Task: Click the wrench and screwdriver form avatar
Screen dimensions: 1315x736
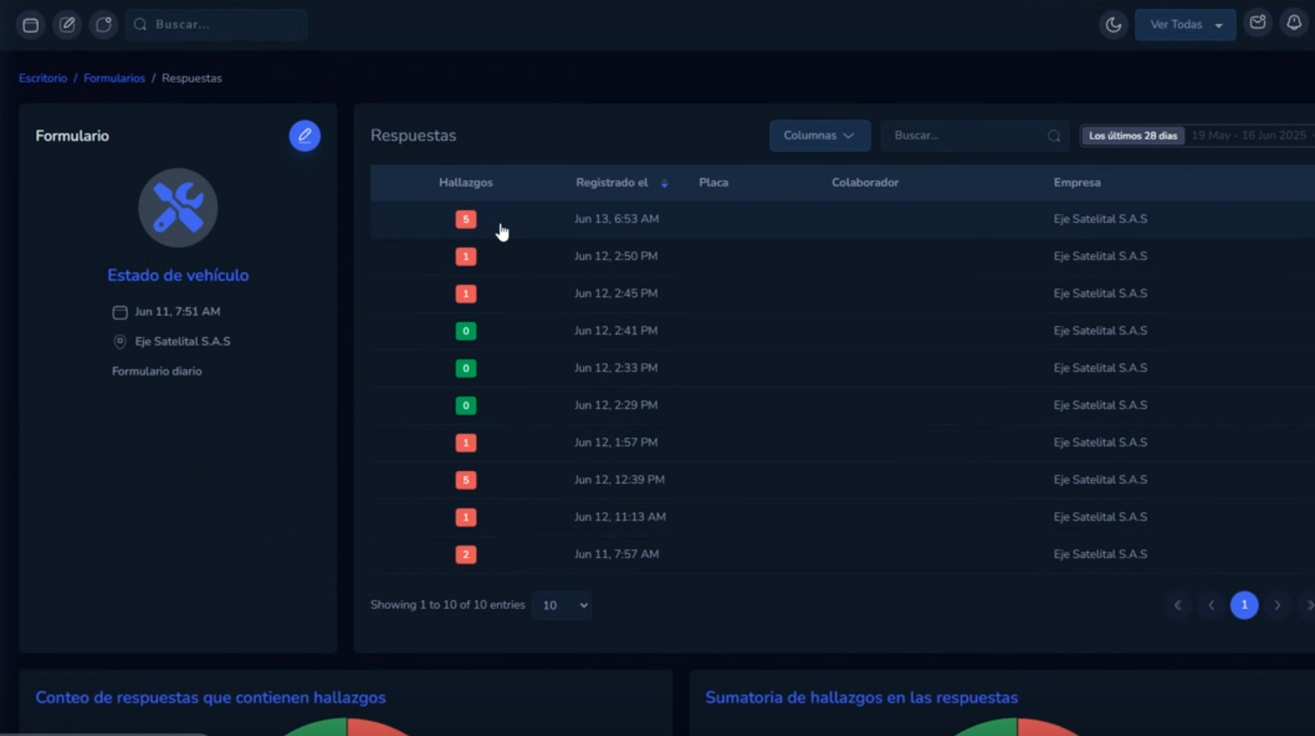Action: point(178,208)
